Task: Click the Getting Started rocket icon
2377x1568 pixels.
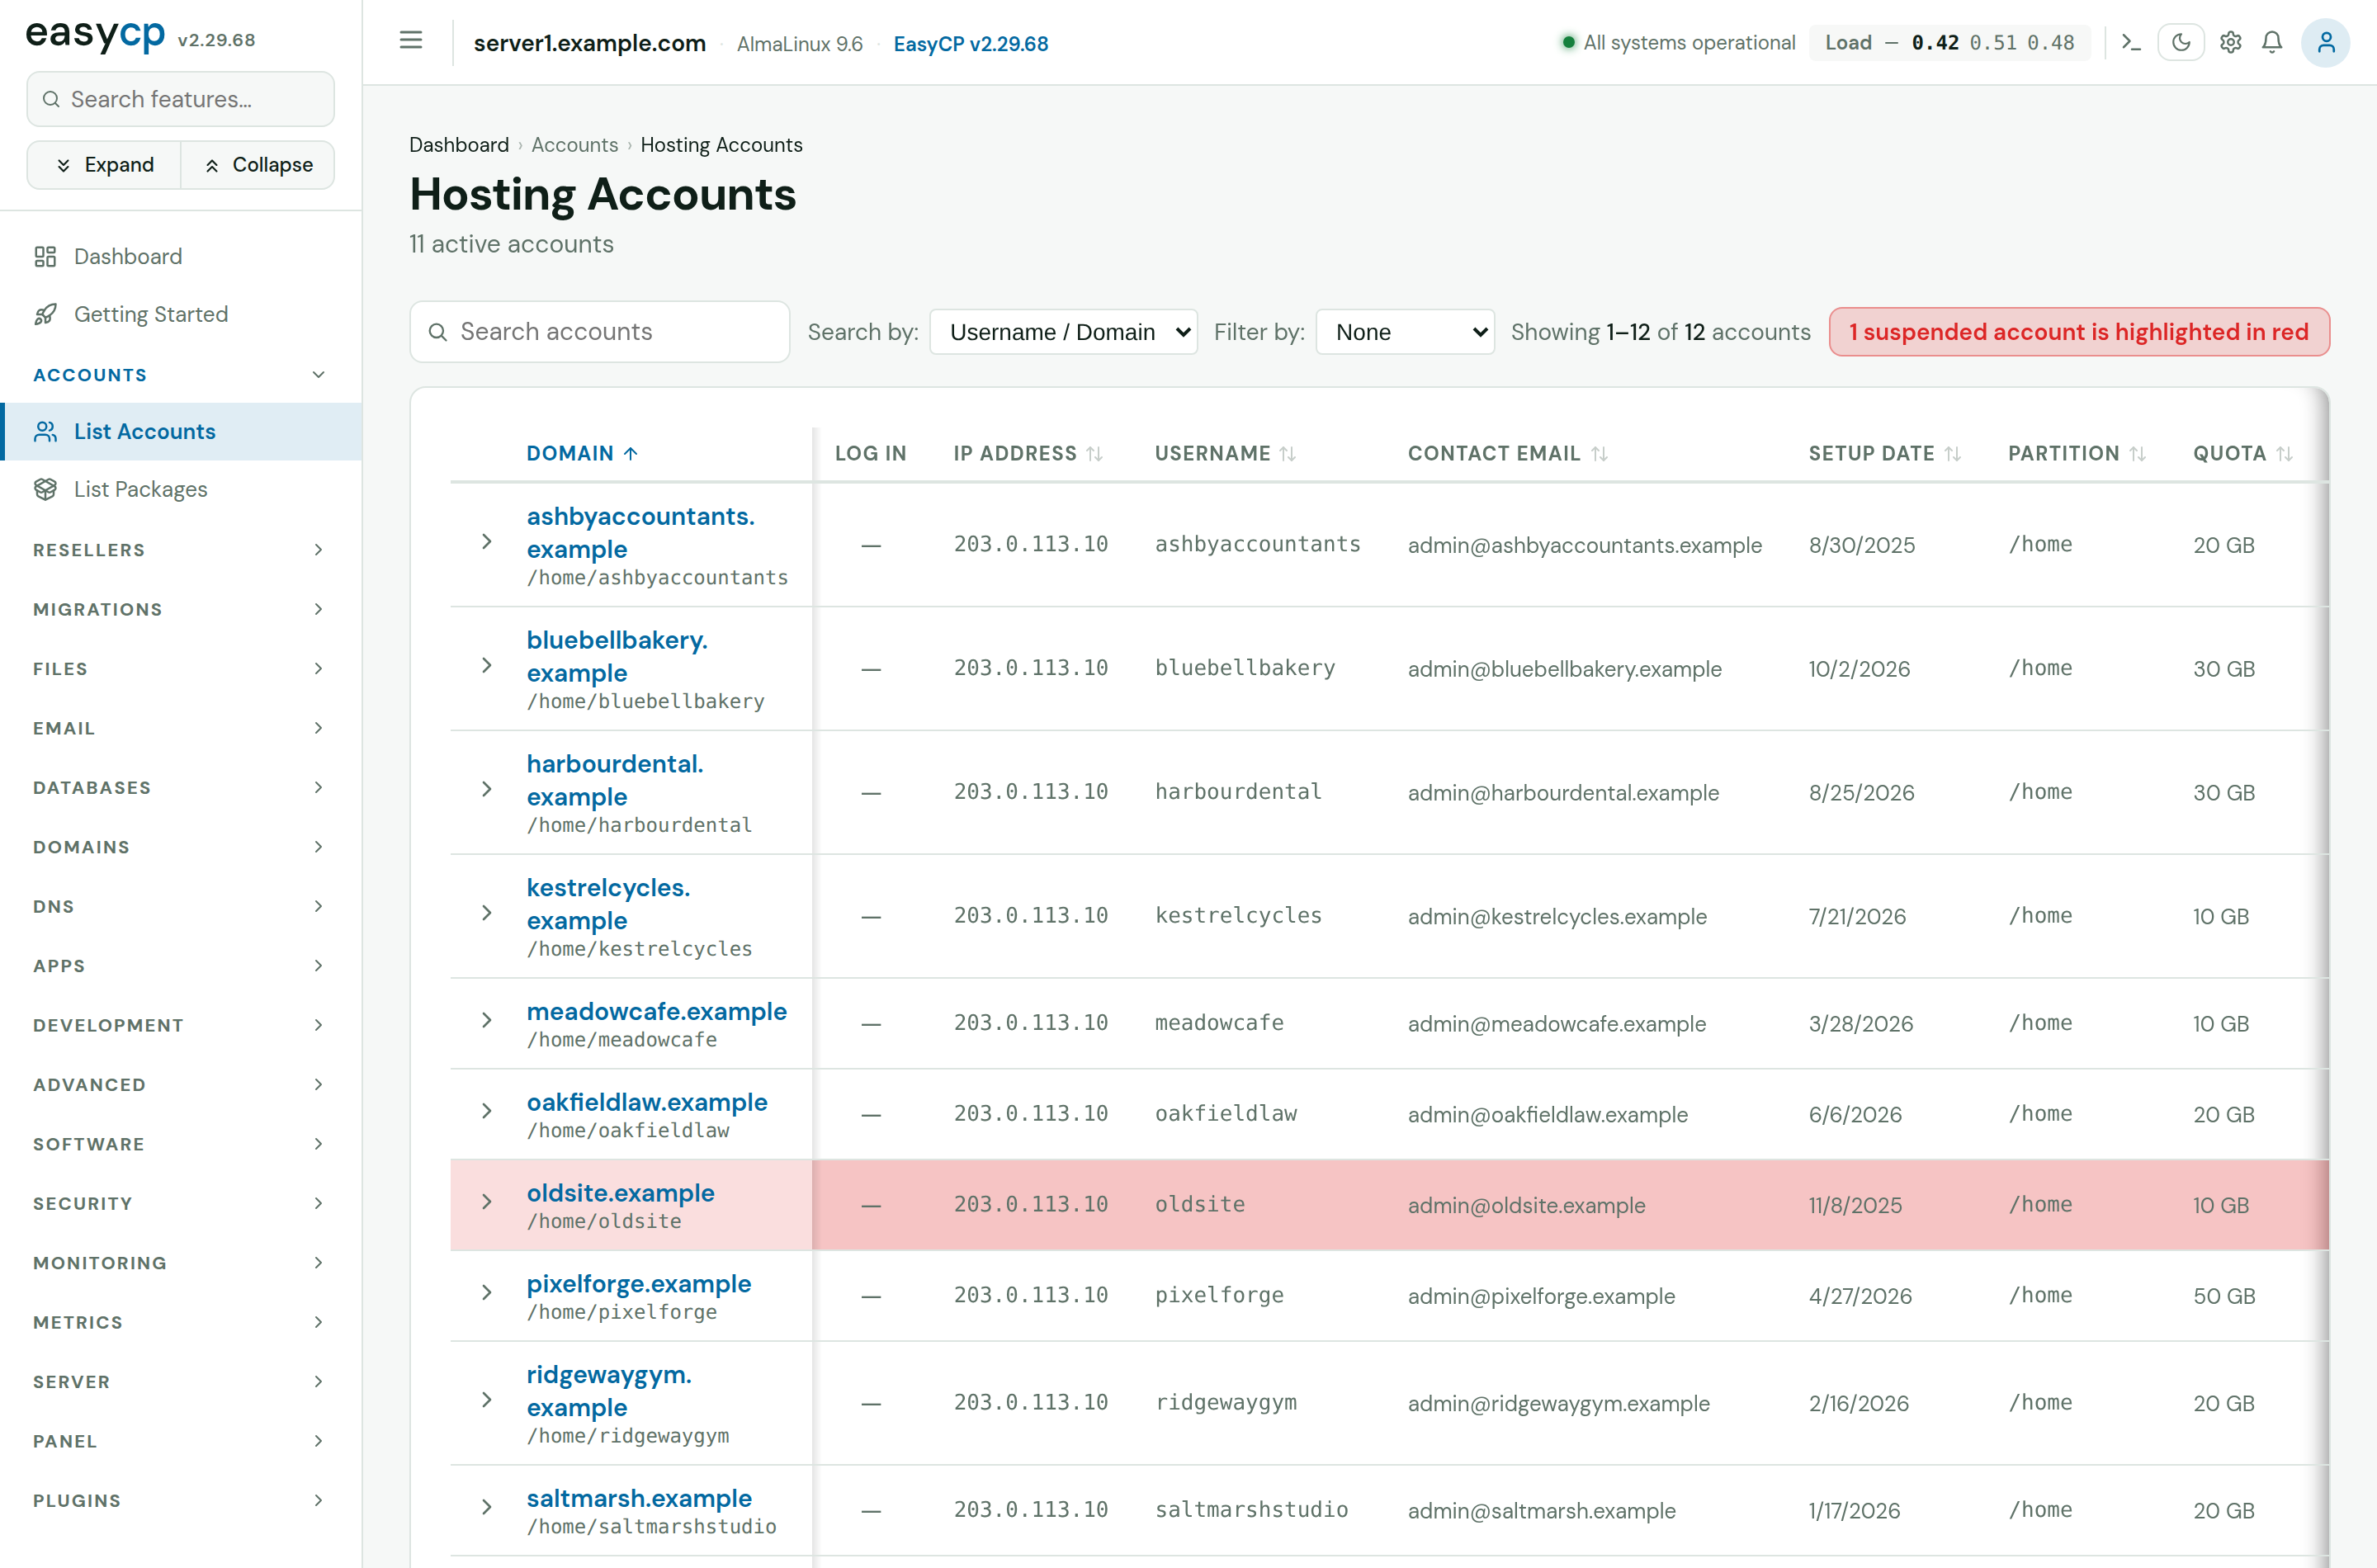Action: pos(45,315)
